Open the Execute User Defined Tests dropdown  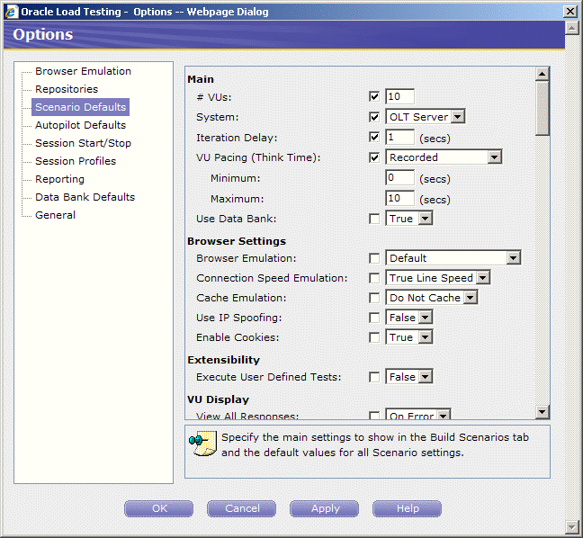[409, 377]
